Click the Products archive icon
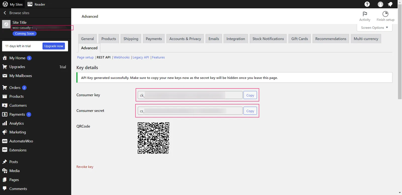The image size is (402, 195). click(5, 96)
